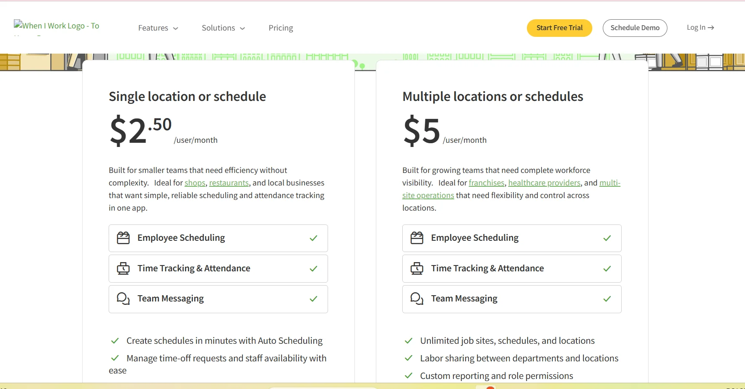
Task: Click calendar icon in Single location Employee Scheduling
Action: click(123, 238)
